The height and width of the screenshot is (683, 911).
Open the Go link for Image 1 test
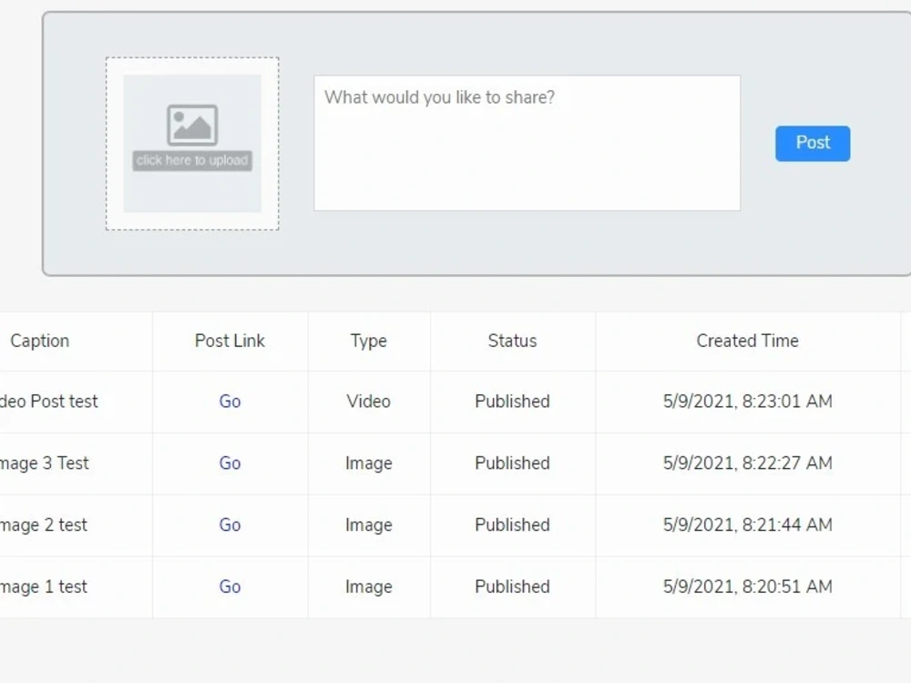click(230, 586)
